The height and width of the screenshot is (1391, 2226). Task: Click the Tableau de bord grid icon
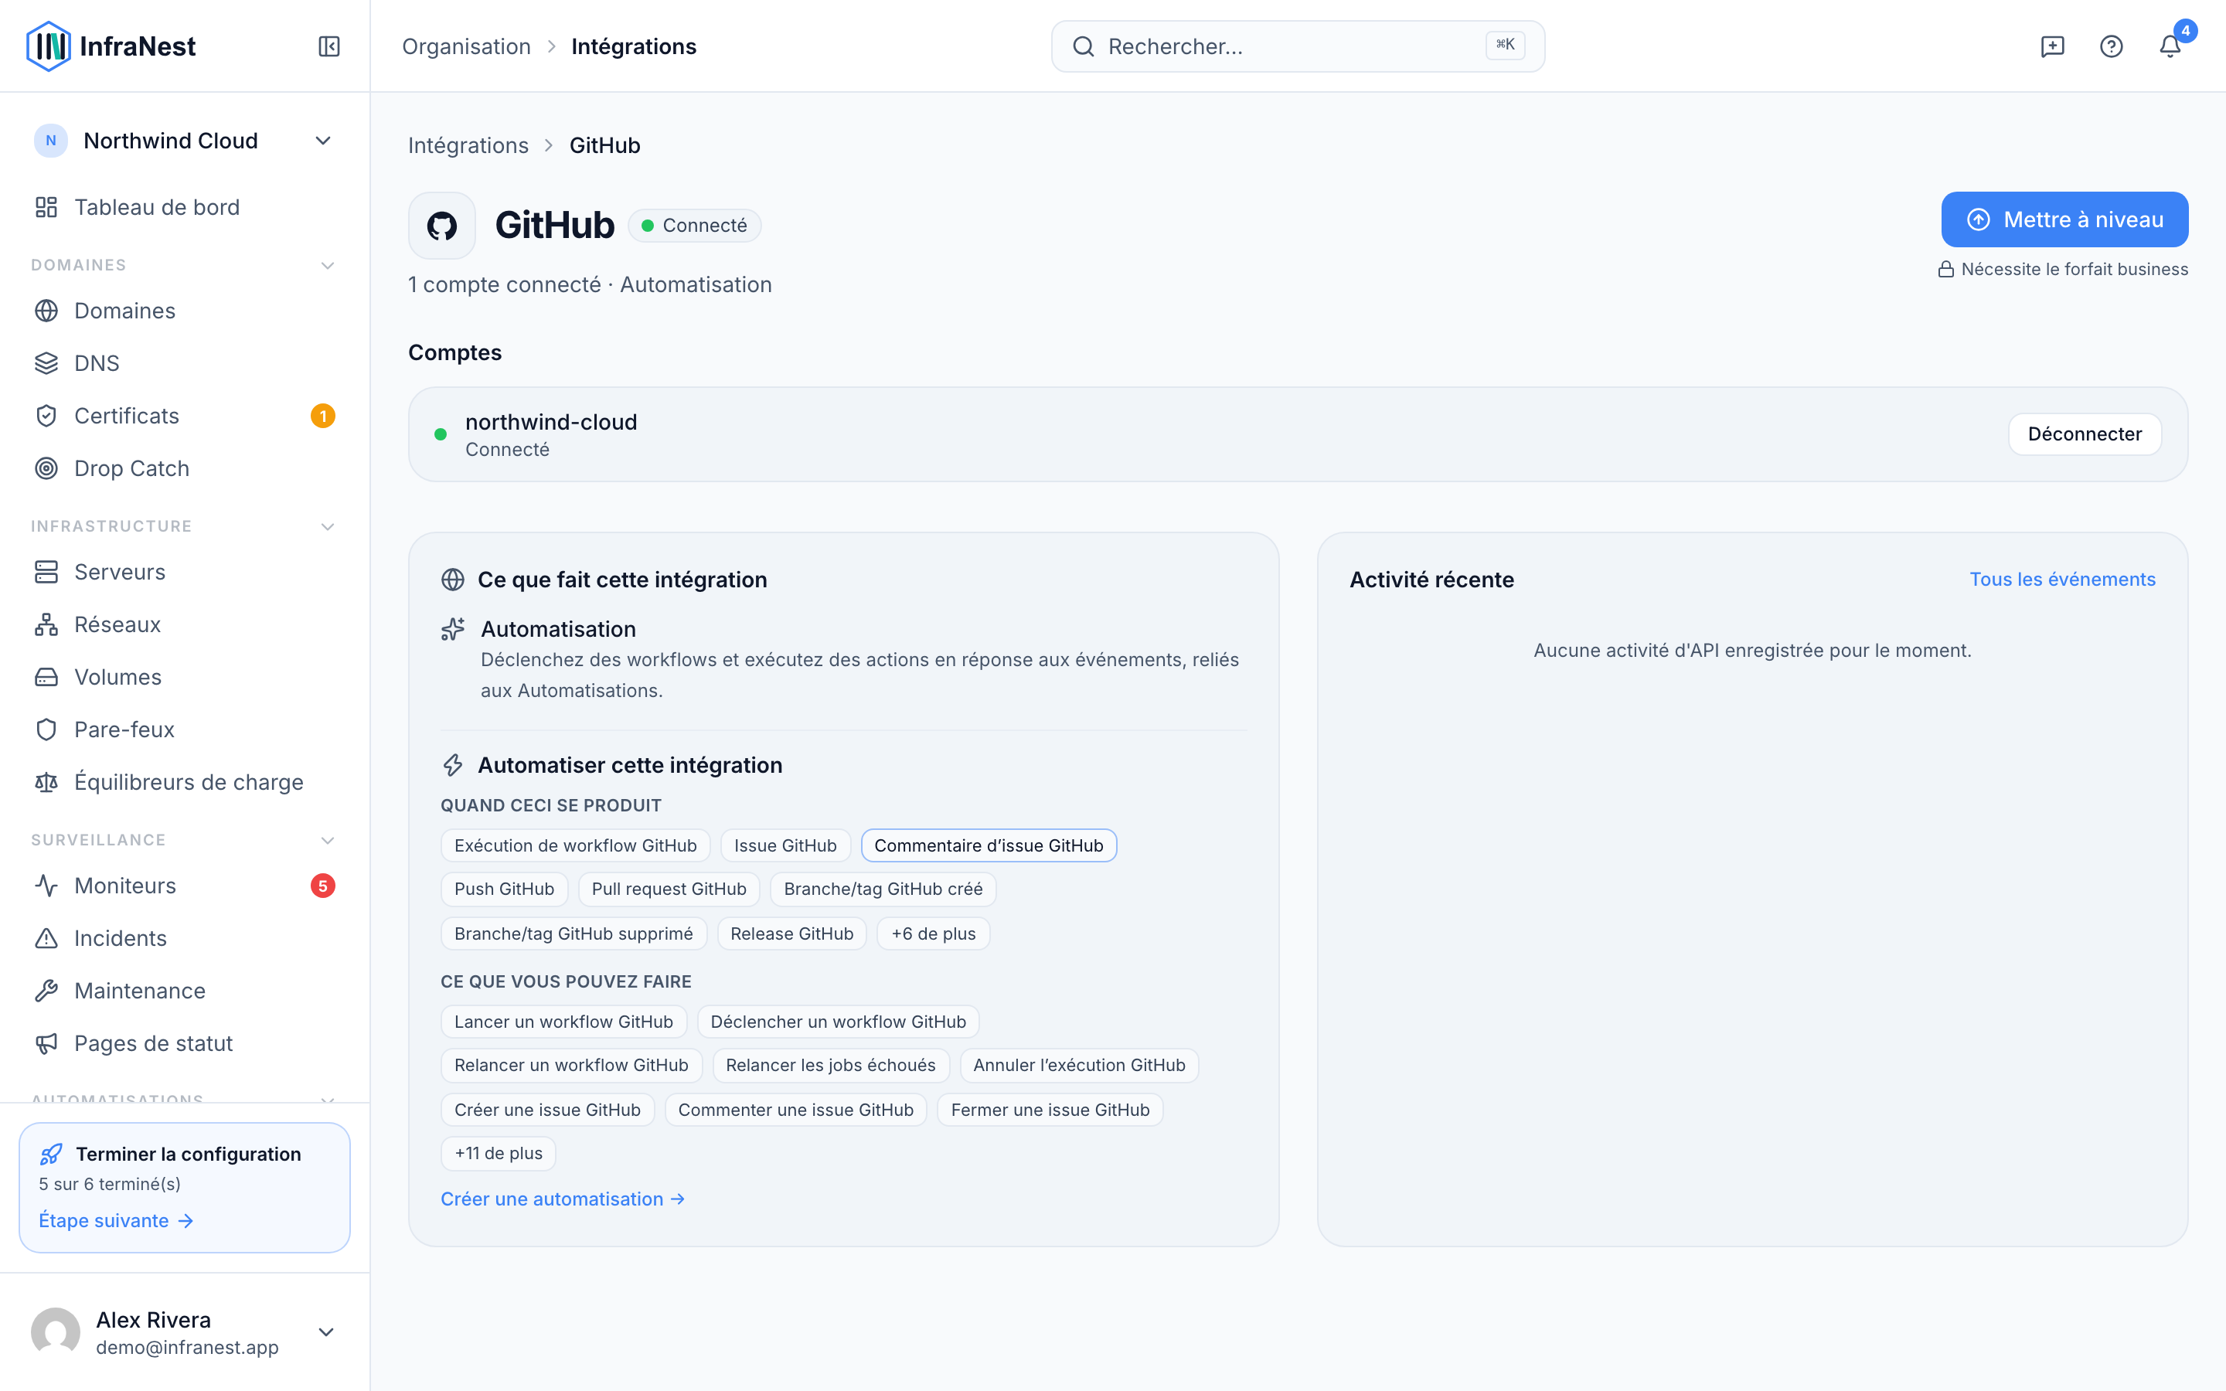point(46,207)
